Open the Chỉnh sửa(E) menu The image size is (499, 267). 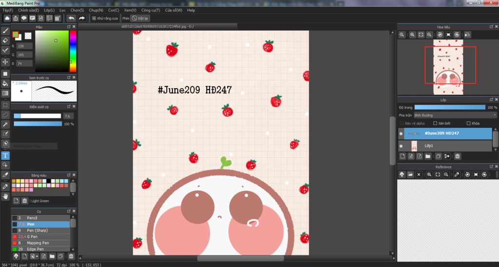click(x=28, y=10)
